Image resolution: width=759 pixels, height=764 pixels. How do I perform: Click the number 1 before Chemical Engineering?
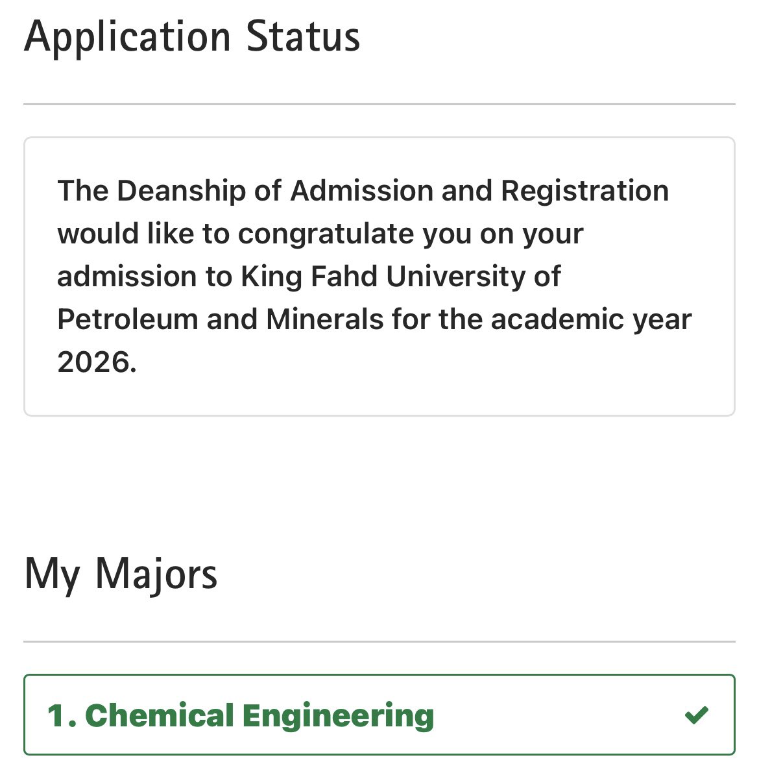point(57,716)
